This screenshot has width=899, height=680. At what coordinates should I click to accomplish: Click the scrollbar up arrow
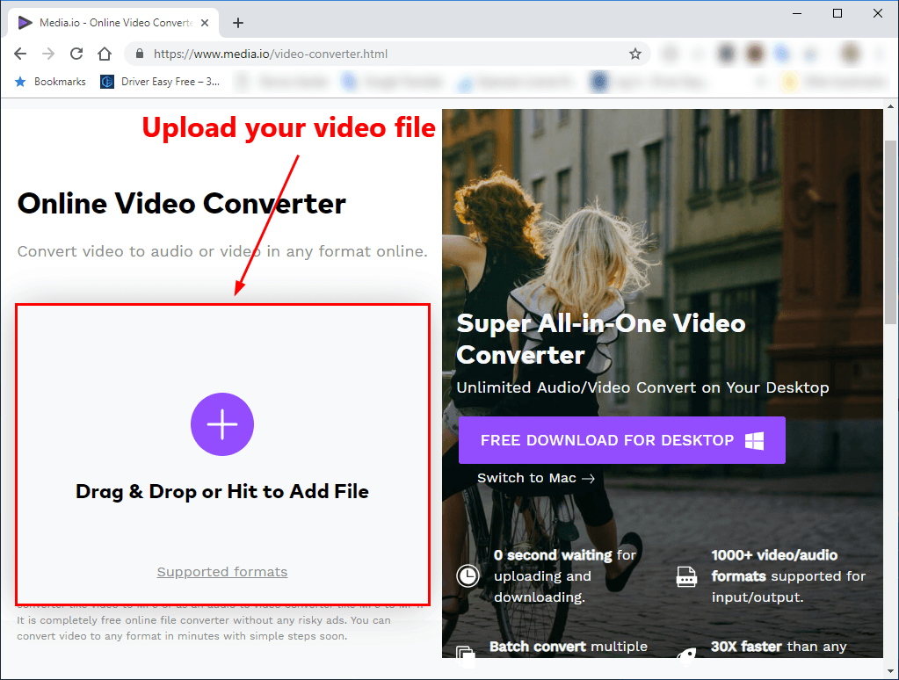tap(890, 106)
